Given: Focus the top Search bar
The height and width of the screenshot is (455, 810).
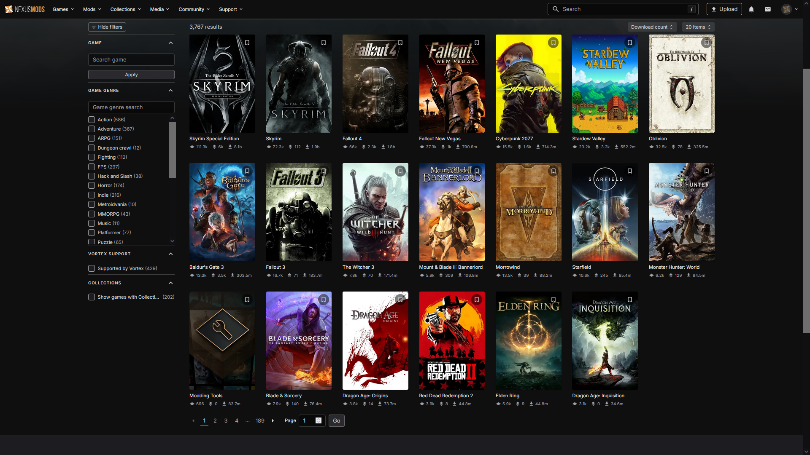Looking at the screenshot, I should click(623, 9).
